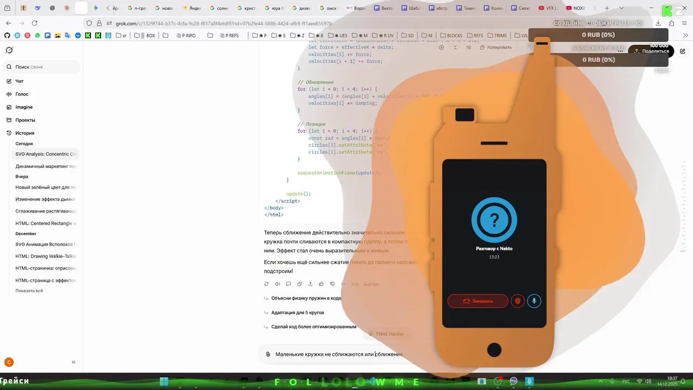Open chat 'HTML-страничка: отрисовк...'
This screenshot has height=390, width=693.
click(46, 269)
